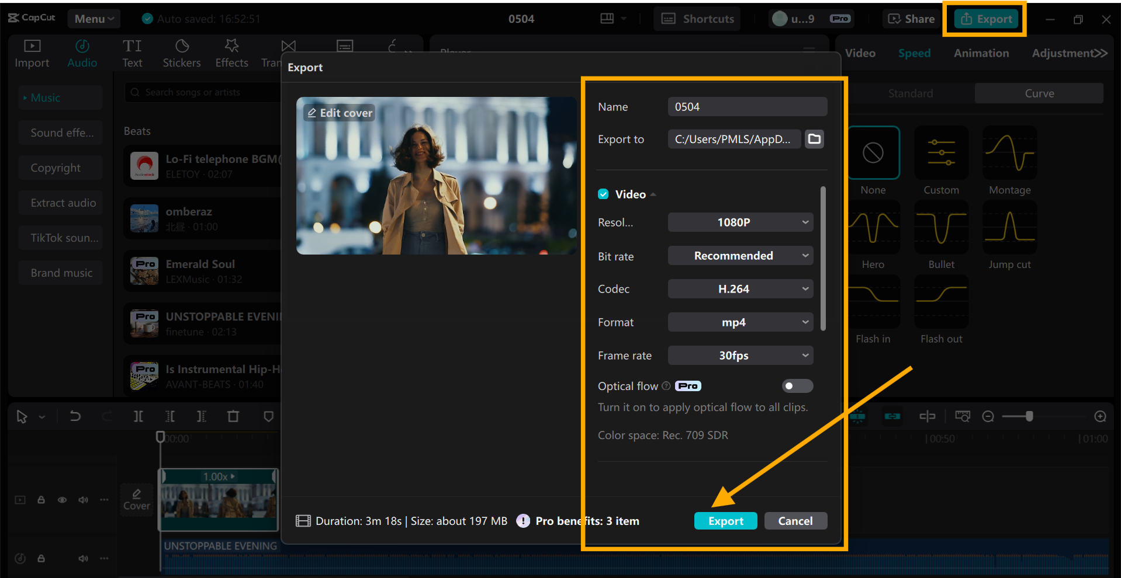Open the Shortcuts button
1121x578 pixels.
click(x=697, y=19)
